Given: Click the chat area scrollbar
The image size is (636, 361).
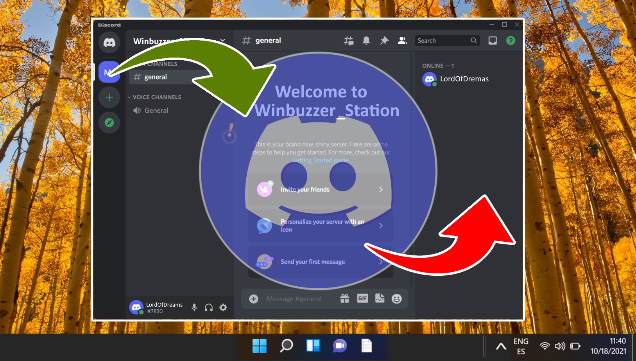Looking at the screenshot, I should tap(411, 170).
